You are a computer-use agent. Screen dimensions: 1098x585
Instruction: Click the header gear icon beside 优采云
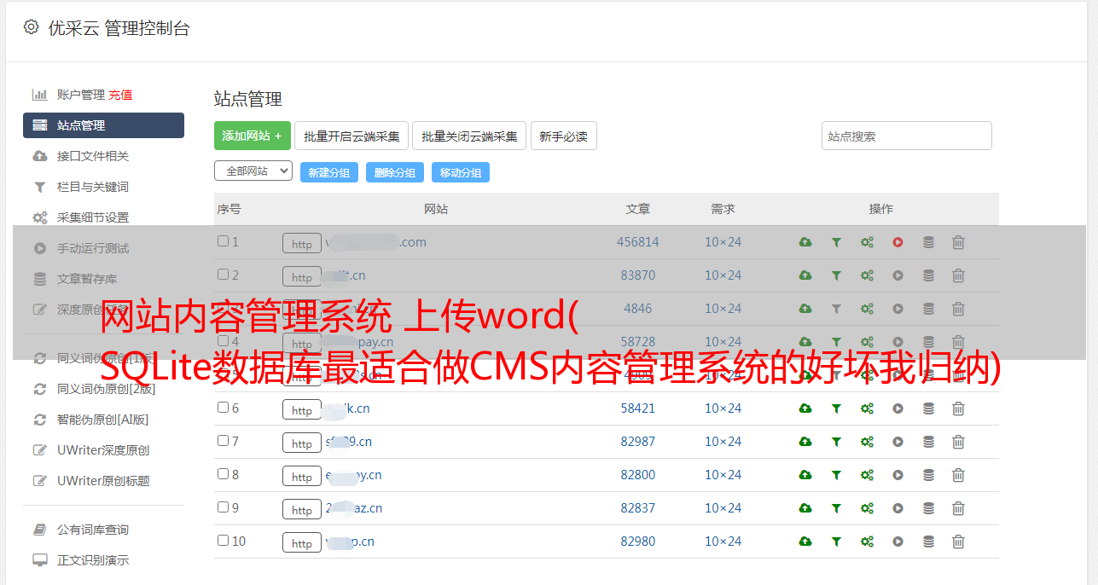coord(32,27)
